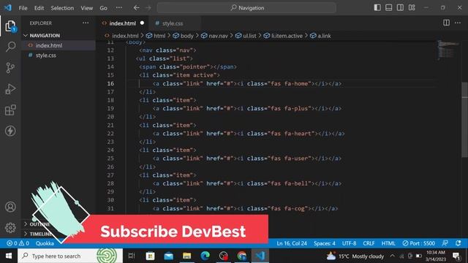Switch to the index.html tab
Screen dimensions: 468x263
point(123,23)
